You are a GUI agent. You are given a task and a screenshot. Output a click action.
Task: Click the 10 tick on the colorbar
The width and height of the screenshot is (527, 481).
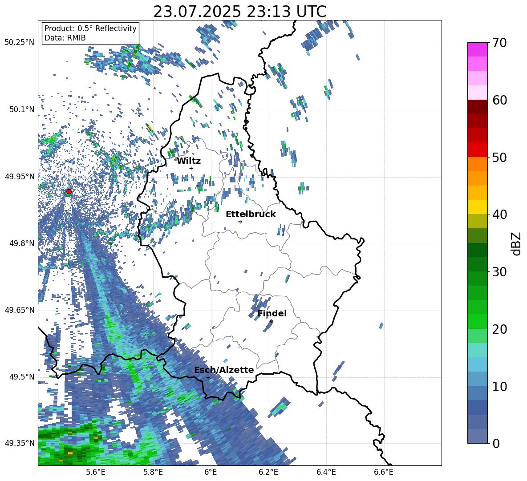click(499, 386)
